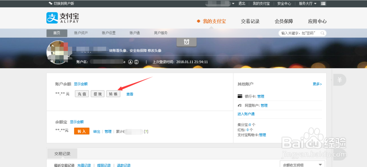Expand the account name dropdown arrow

(233, 4)
